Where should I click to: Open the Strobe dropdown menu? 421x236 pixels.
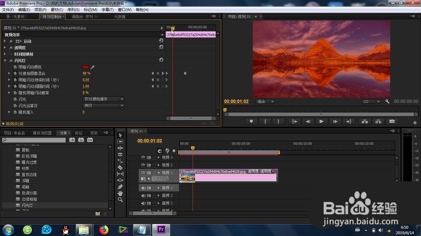(104, 99)
